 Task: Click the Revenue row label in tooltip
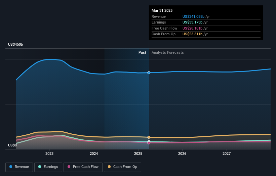pos(159,16)
